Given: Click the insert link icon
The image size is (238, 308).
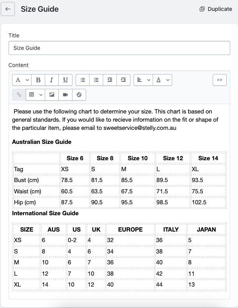Looking at the screenshot, I should click(x=19, y=95).
